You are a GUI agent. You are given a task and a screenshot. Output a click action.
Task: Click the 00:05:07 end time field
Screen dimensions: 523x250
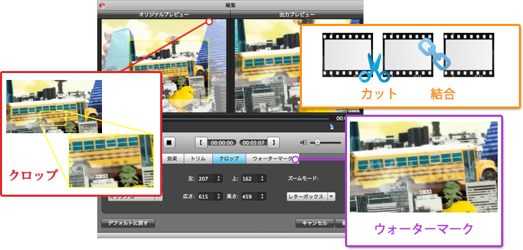253,143
